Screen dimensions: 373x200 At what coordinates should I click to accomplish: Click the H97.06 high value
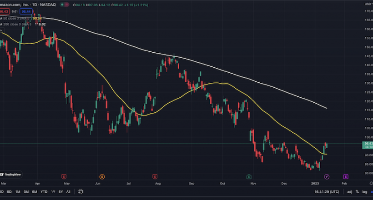(x=92, y=5)
